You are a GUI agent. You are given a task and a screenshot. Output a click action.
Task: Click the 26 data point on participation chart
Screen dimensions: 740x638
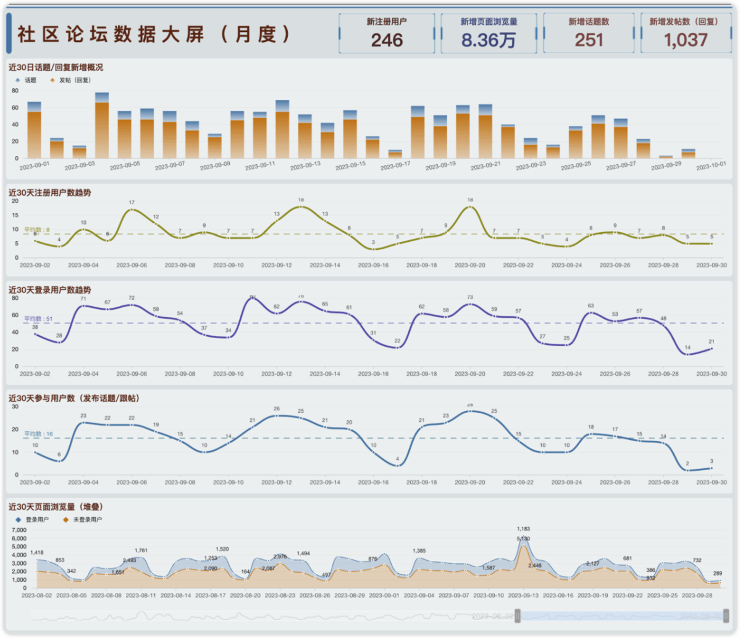coord(277,415)
